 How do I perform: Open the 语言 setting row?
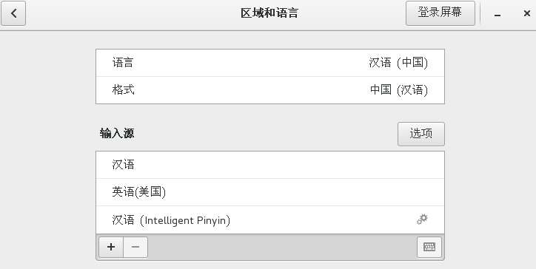click(x=270, y=63)
